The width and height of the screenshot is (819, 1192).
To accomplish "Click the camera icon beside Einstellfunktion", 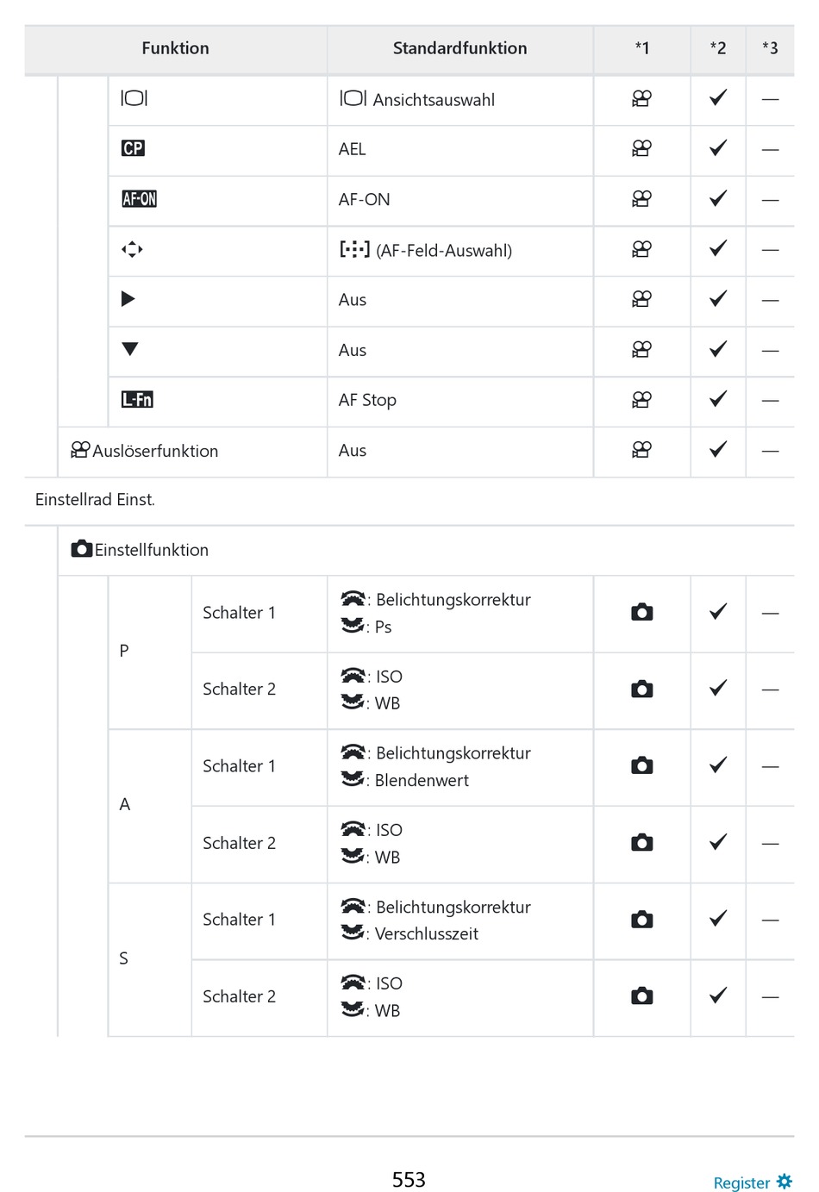I will pyautogui.click(x=82, y=549).
